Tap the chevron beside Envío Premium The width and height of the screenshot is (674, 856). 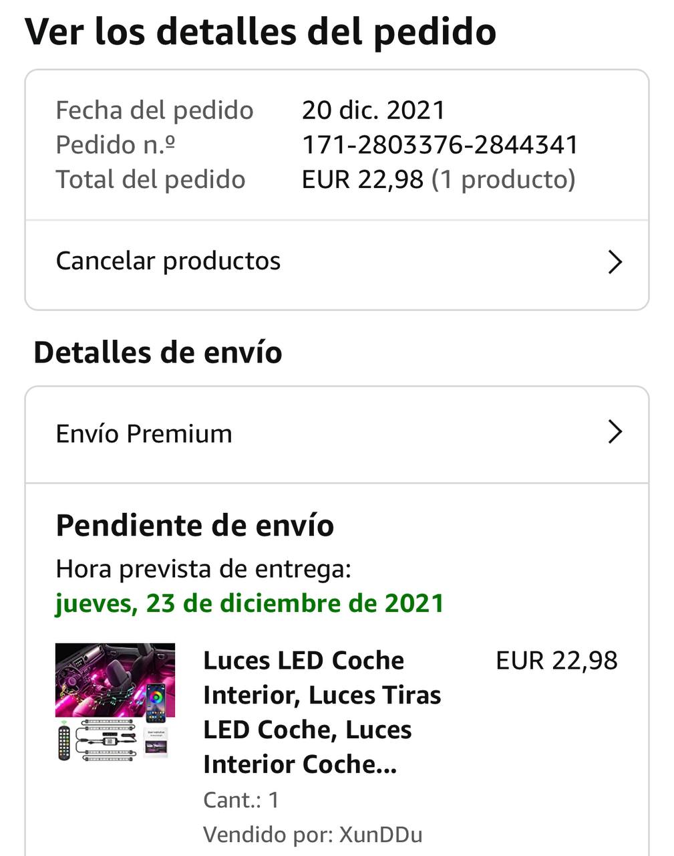[x=615, y=432]
